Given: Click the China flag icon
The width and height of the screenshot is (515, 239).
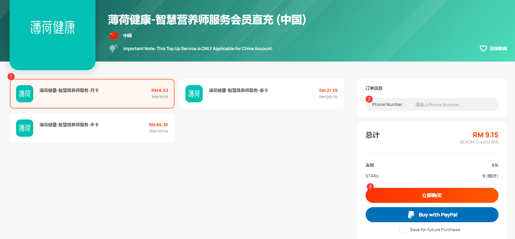Looking at the screenshot, I should pos(114,35).
